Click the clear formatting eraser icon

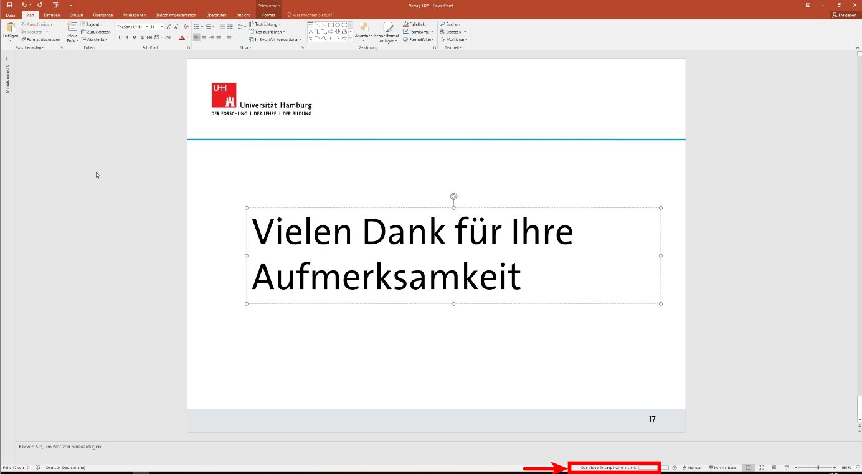click(186, 27)
